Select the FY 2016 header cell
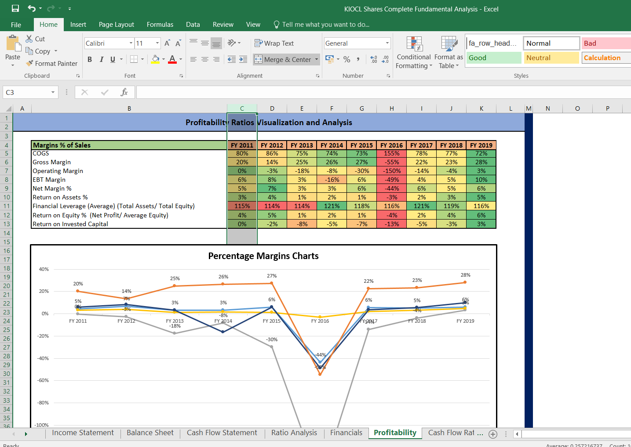The width and height of the screenshot is (631, 447). [x=391, y=145]
